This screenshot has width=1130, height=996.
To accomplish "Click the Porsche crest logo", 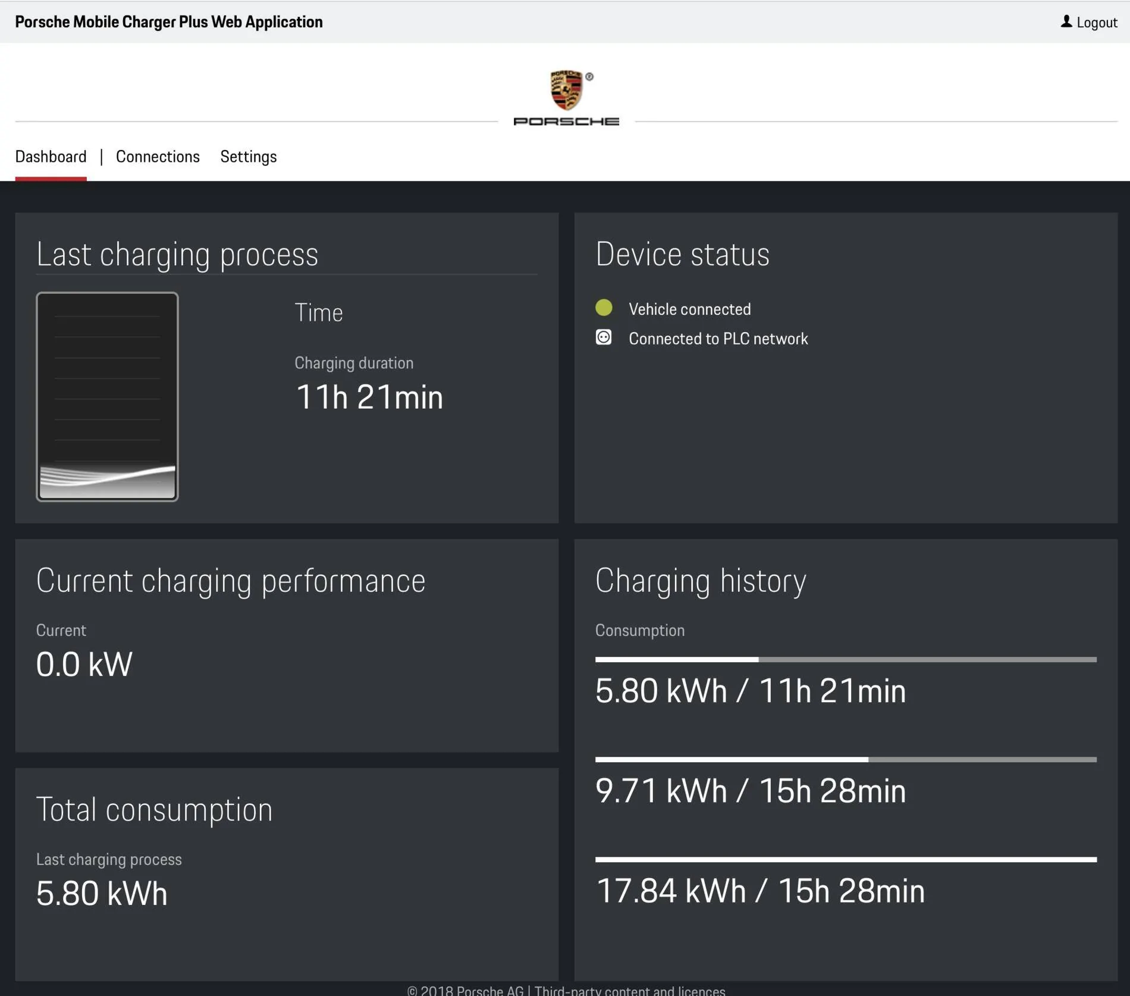I will (566, 90).
